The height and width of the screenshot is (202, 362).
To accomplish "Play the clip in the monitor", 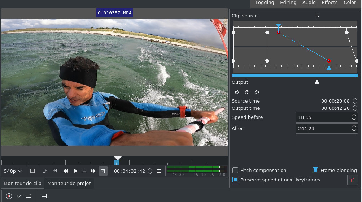I will click(75, 171).
